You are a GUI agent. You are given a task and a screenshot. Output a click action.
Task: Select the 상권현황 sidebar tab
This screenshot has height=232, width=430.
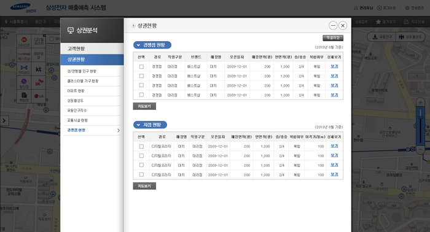tap(92, 60)
